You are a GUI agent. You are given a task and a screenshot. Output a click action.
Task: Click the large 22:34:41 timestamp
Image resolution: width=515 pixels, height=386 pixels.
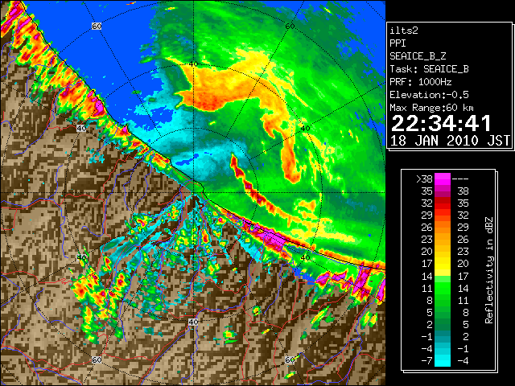click(x=441, y=123)
